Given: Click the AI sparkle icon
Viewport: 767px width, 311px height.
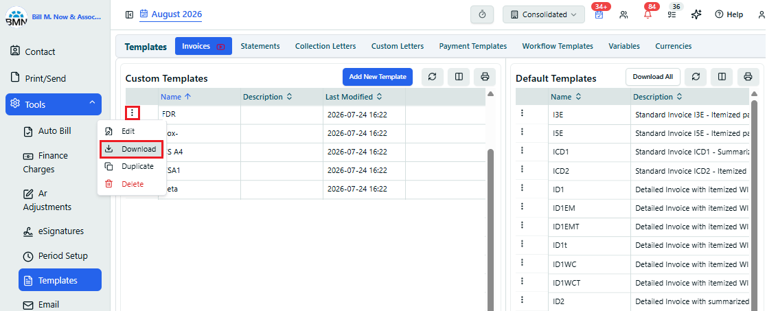Looking at the screenshot, I should coord(696,14).
